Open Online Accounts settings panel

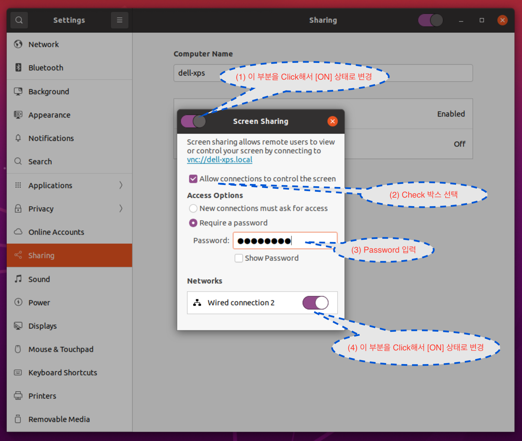(69, 232)
